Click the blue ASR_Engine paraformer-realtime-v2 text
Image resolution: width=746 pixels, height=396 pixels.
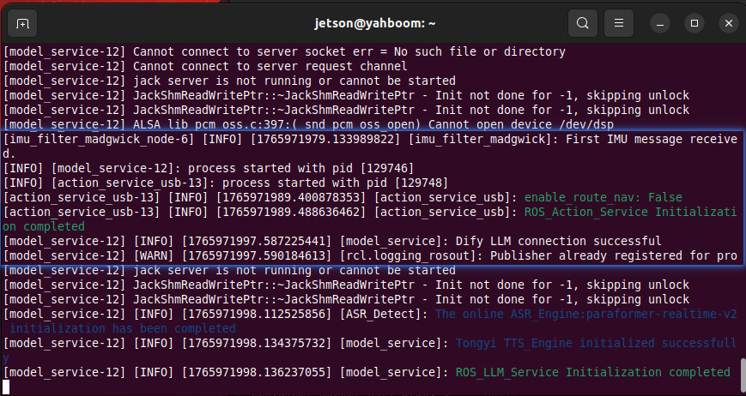point(370,321)
